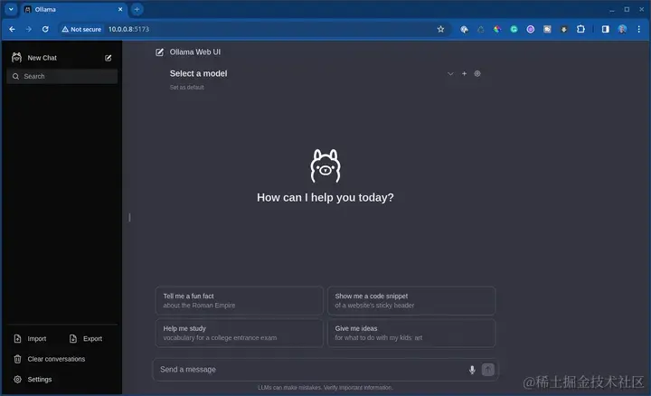The height and width of the screenshot is (396, 651).
Task: Click the llama logo in center
Action: click(325, 166)
